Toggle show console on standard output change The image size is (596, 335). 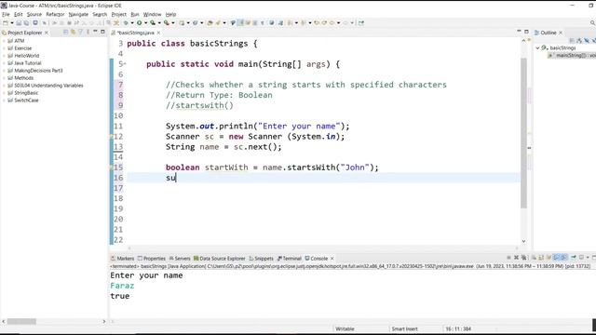556,258
